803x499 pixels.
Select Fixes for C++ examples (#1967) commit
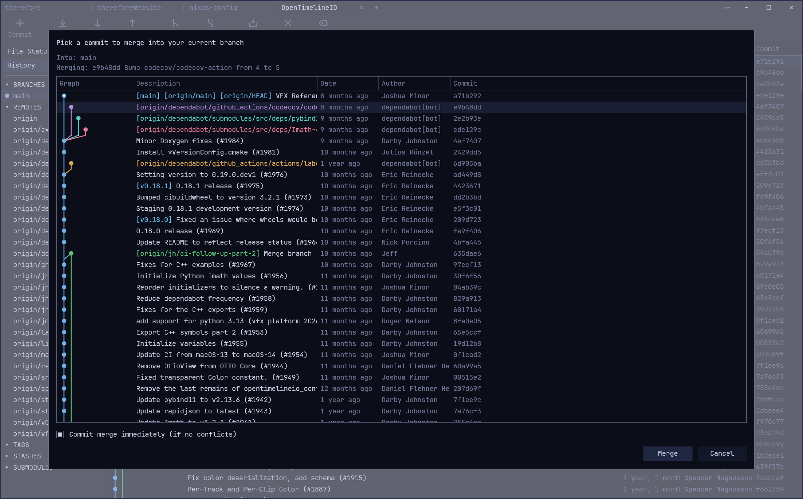pyautogui.click(x=401, y=265)
